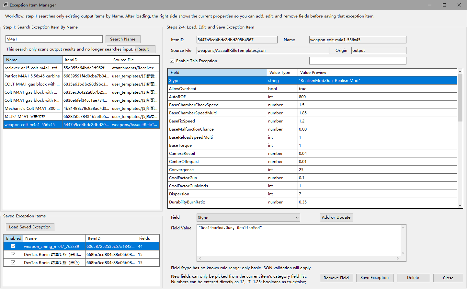
Task: Click the Exception Item Manager title bar icon
Action: pos(5,5)
